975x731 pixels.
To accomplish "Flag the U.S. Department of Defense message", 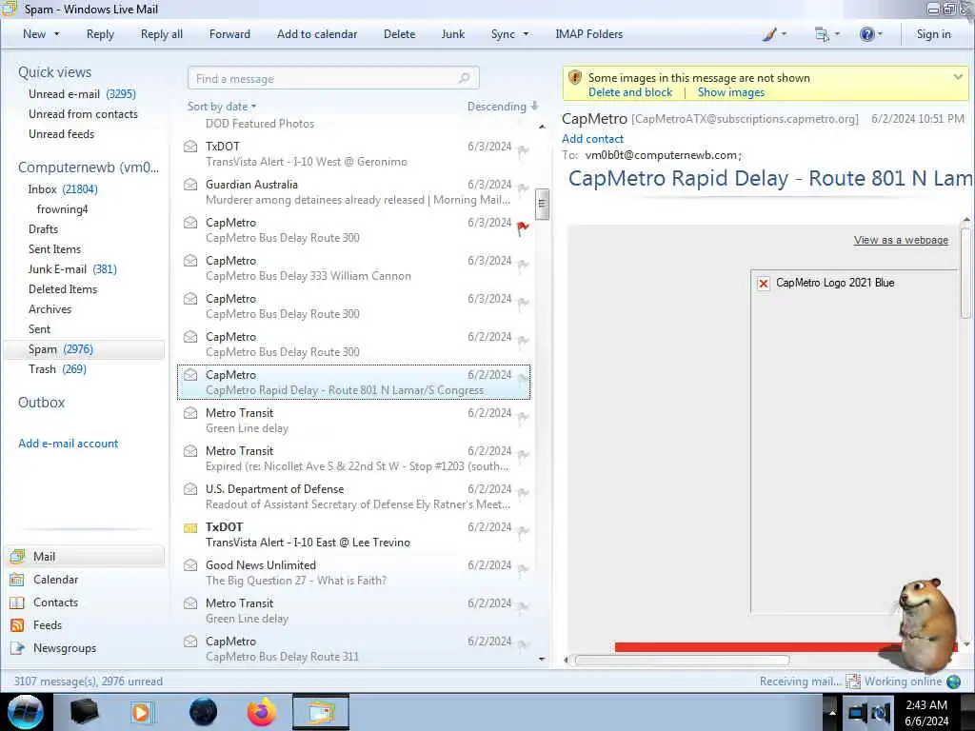I will point(523,494).
